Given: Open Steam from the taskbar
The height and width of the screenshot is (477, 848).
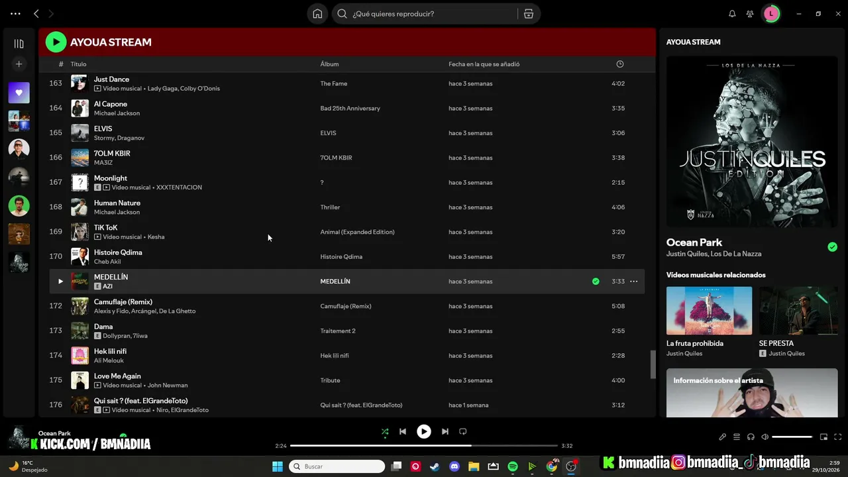Looking at the screenshot, I should (x=435, y=466).
